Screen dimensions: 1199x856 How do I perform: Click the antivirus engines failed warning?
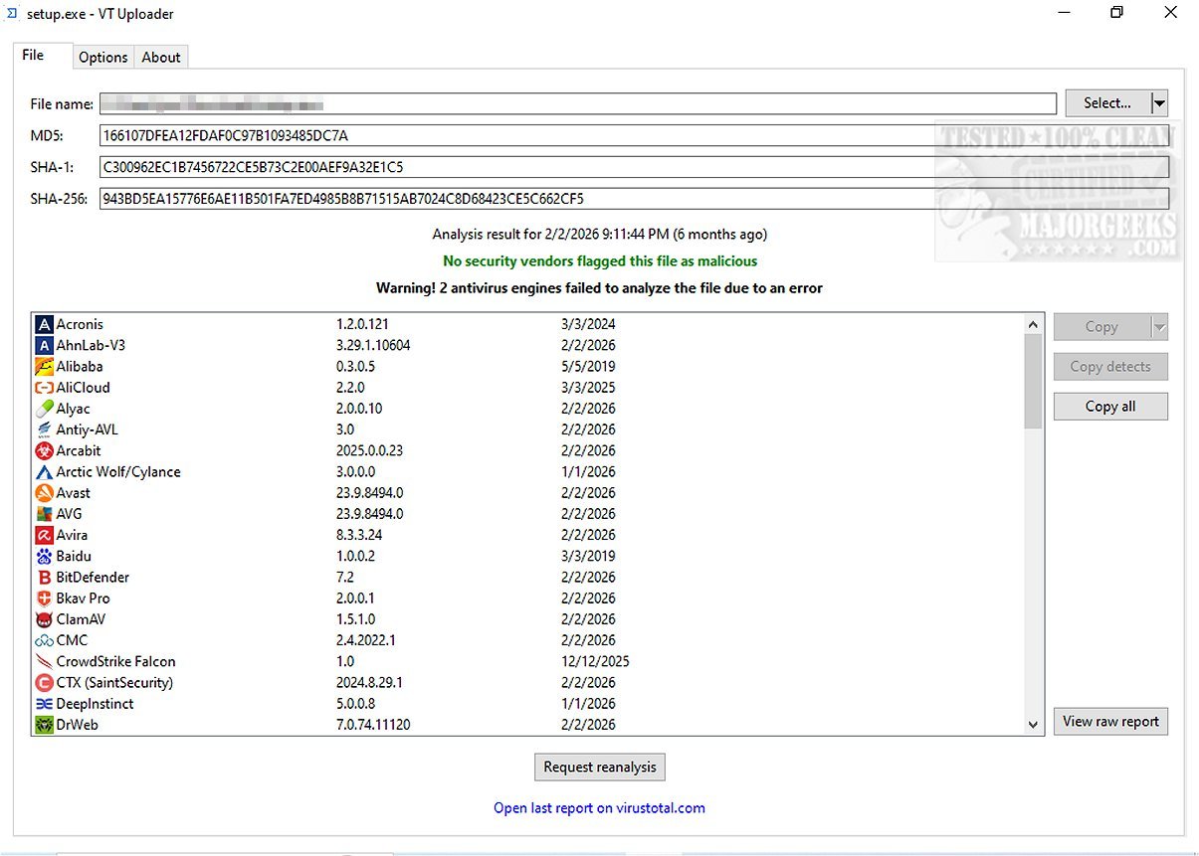point(599,288)
